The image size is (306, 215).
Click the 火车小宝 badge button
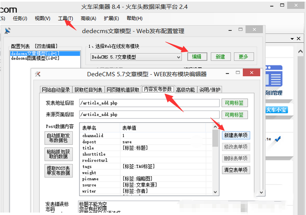point(277,110)
